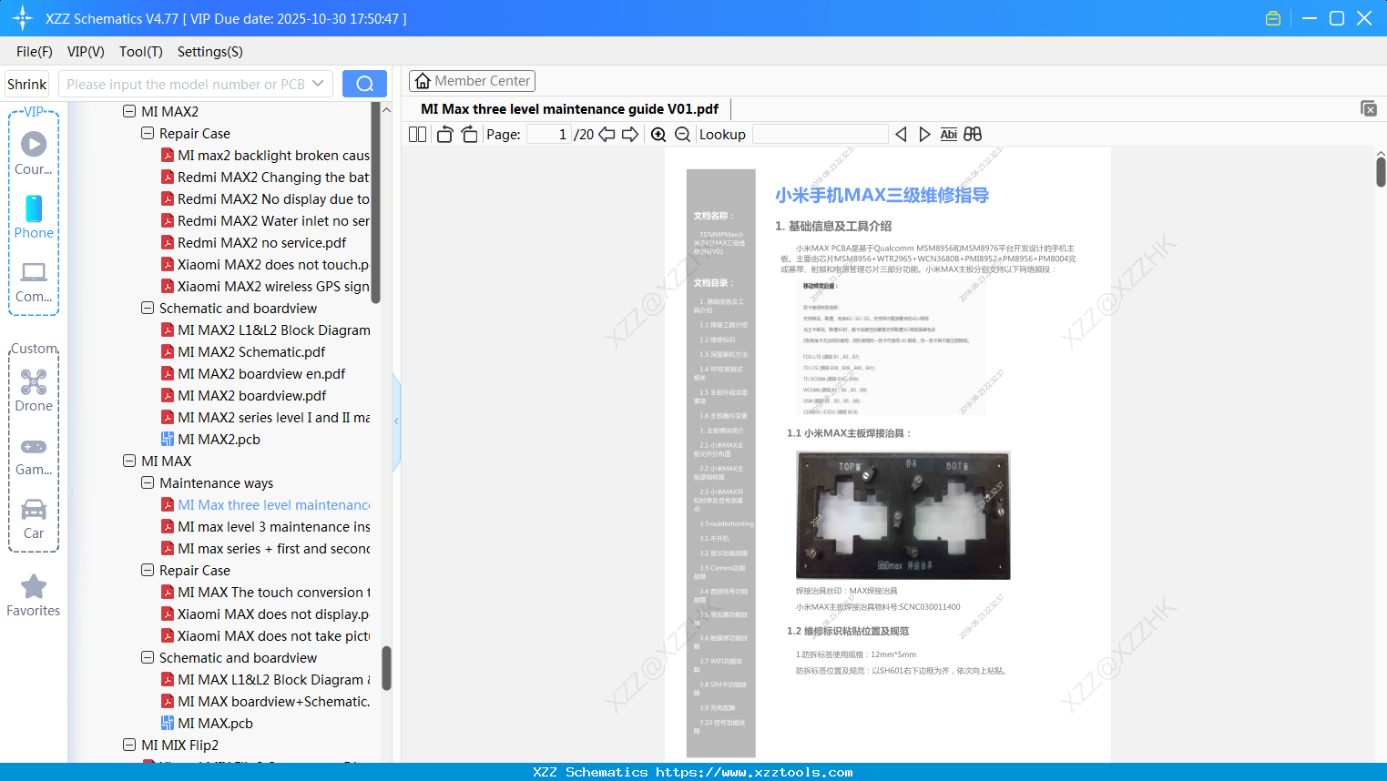The height and width of the screenshot is (781, 1387).
Task: Collapse the MI MAX2 tree node
Action: 129,111
